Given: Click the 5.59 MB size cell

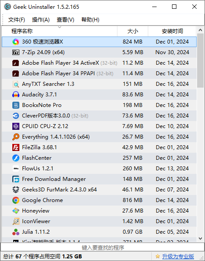Looking at the screenshot, I should coord(132,52).
